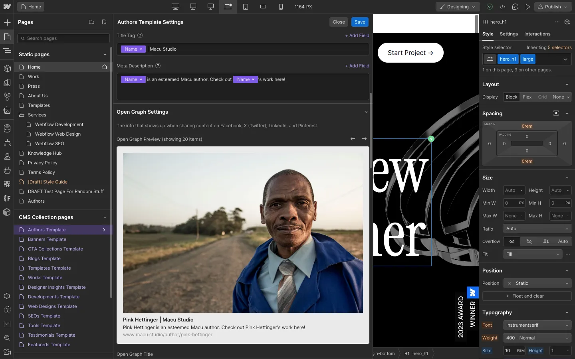Open the CMS Collections panel
Screen dimensions: 575x359
pyautogui.click(x=7, y=128)
